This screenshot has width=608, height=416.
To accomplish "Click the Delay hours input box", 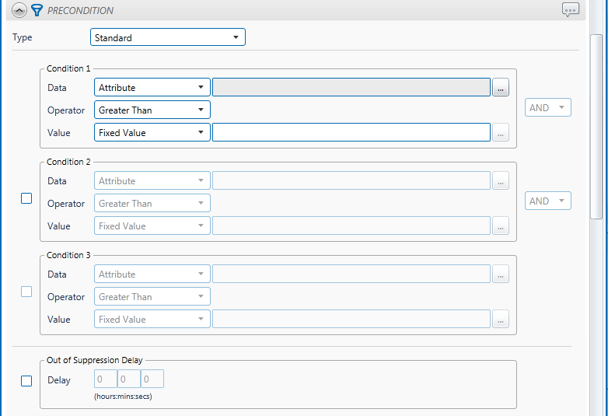I will pos(105,379).
